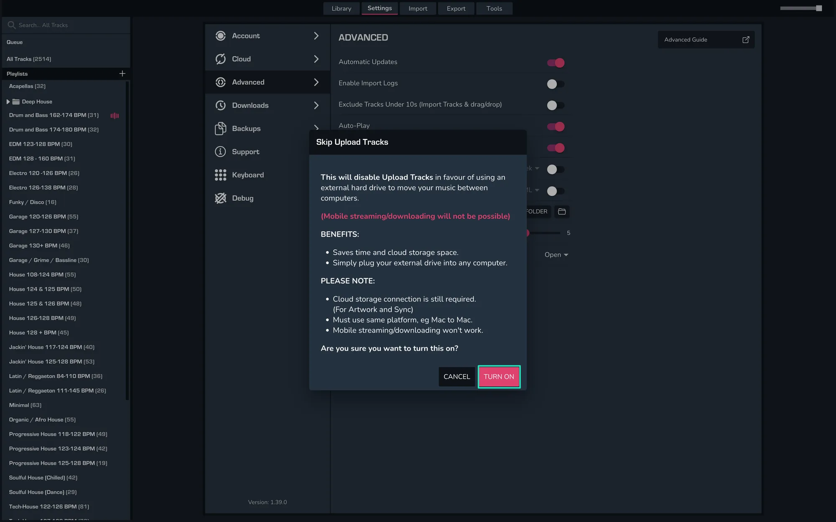
Task: Switch to the Library tab
Action: (341, 8)
